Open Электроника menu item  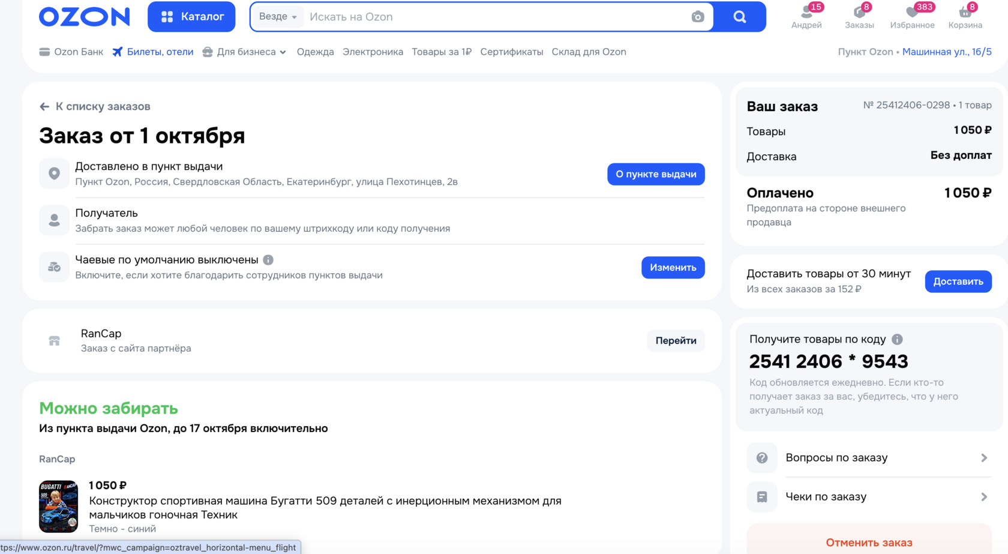click(373, 52)
